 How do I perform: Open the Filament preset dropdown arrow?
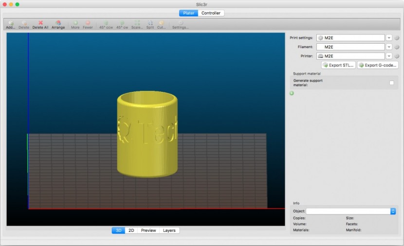389,47
